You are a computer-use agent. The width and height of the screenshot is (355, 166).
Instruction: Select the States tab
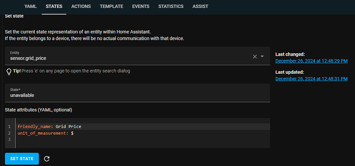[x=54, y=7]
